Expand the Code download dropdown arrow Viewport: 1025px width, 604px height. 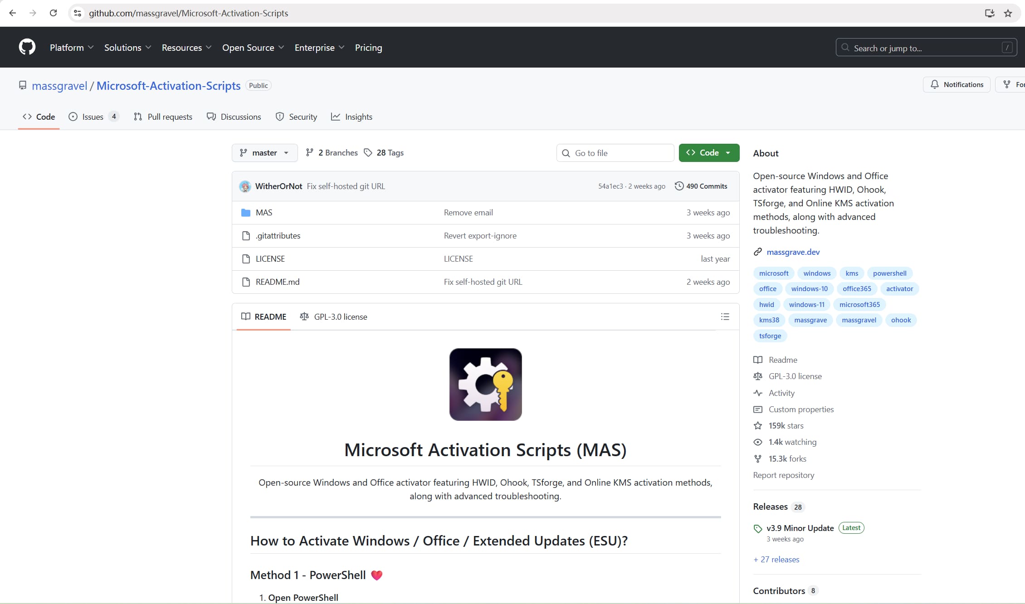tap(729, 153)
